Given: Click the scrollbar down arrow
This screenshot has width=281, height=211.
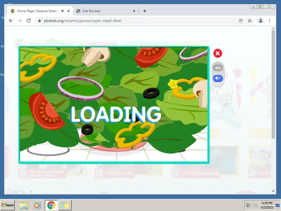Looking at the screenshot, I should [x=273, y=191].
